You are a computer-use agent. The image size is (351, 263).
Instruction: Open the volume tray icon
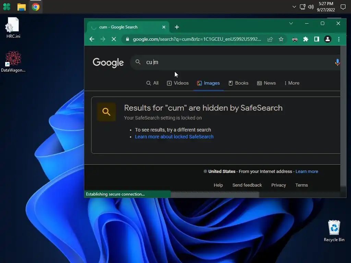(x=311, y=7)
